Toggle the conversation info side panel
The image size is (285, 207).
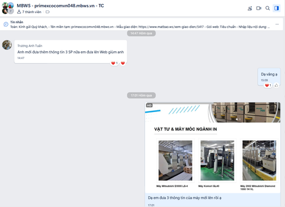276,8
